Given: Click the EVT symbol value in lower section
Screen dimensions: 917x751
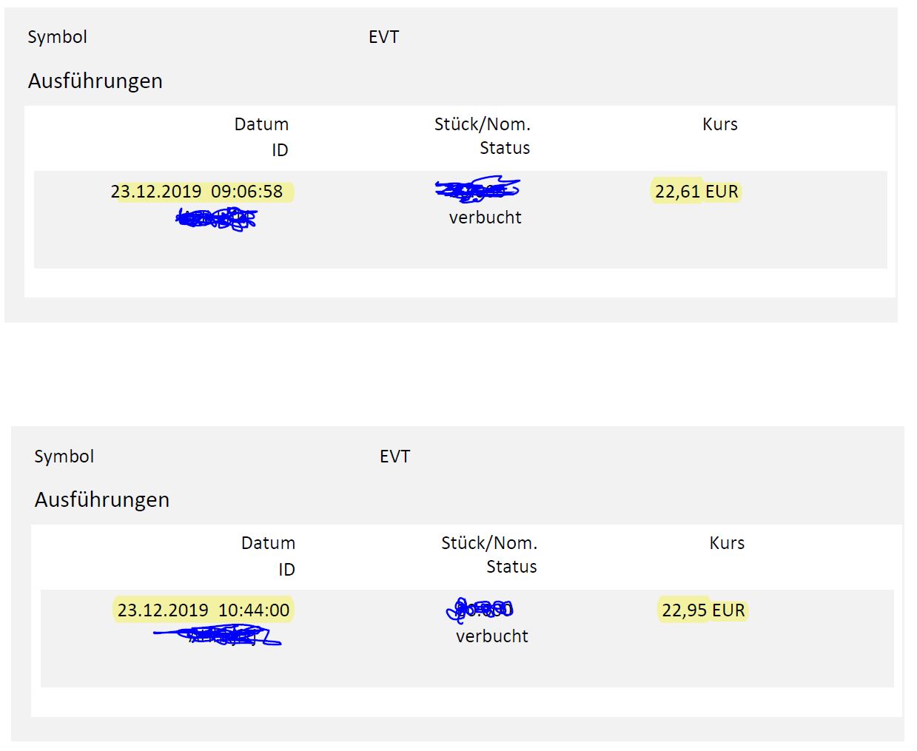Looking at the screenshot, I should pos(394,457).
